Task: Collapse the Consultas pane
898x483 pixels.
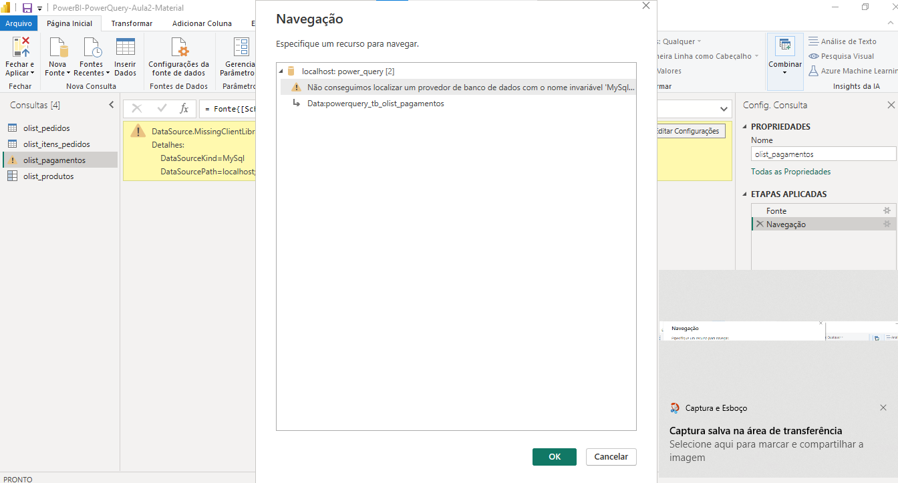Action: 112,105
